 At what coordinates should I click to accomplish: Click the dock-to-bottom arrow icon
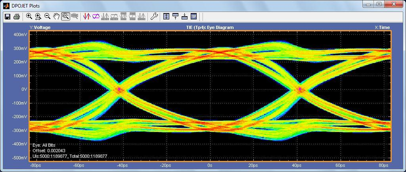184,17
